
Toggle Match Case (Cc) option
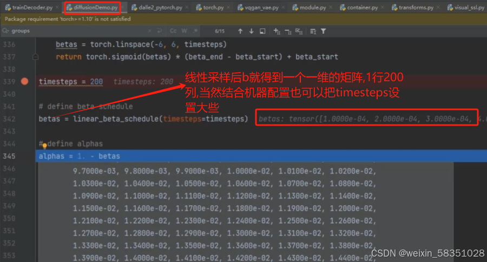[173, 31]
